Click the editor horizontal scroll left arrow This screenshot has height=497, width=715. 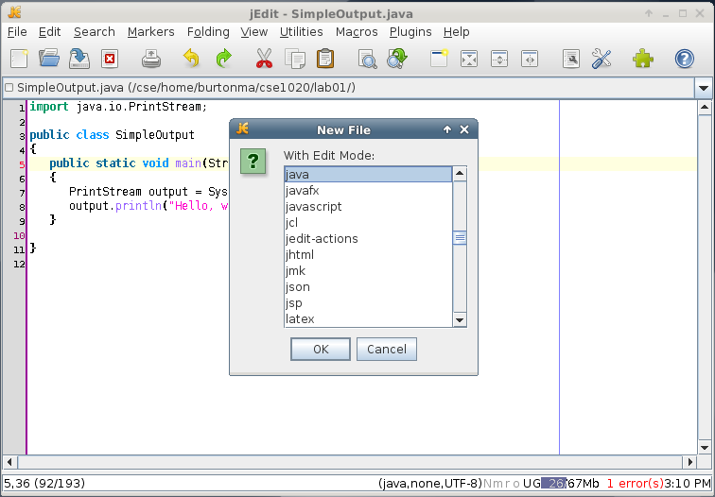9,462
